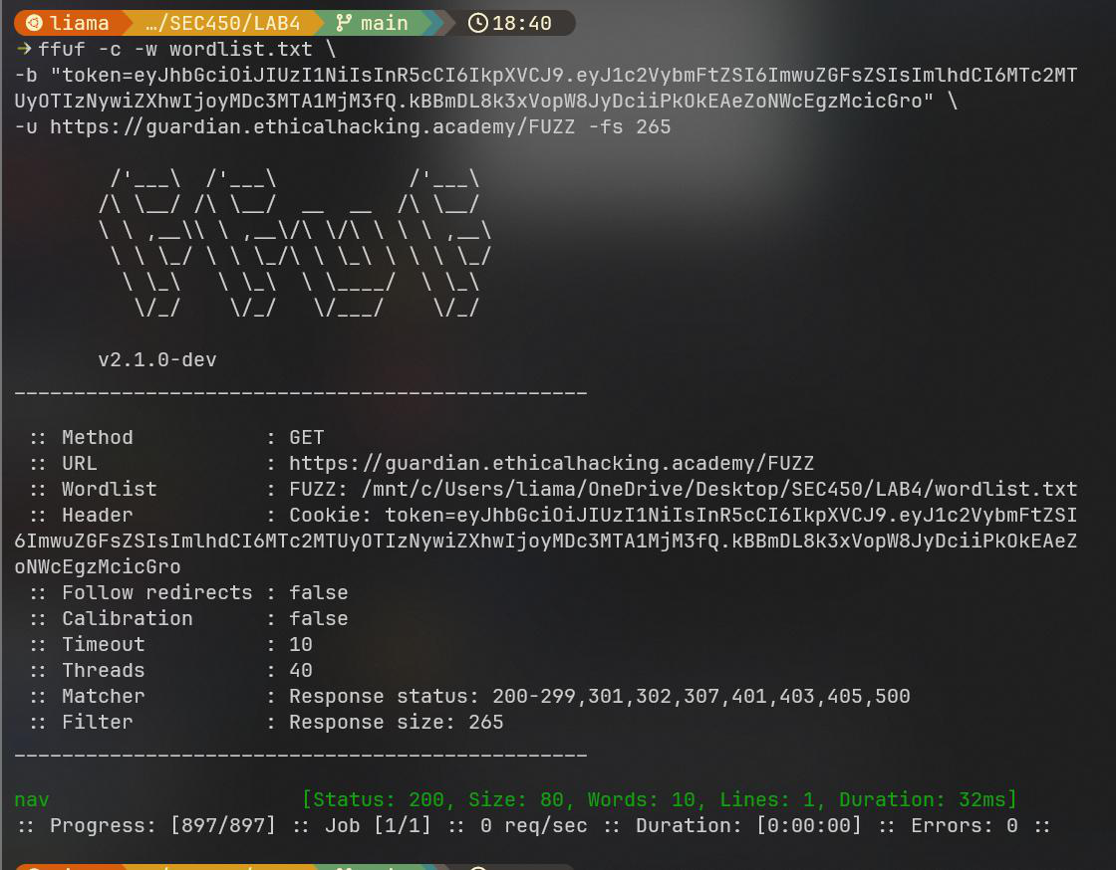Click the Threads value 40
The width and height of the screenshot is (1116, 870).
click(x=300, y=670)
